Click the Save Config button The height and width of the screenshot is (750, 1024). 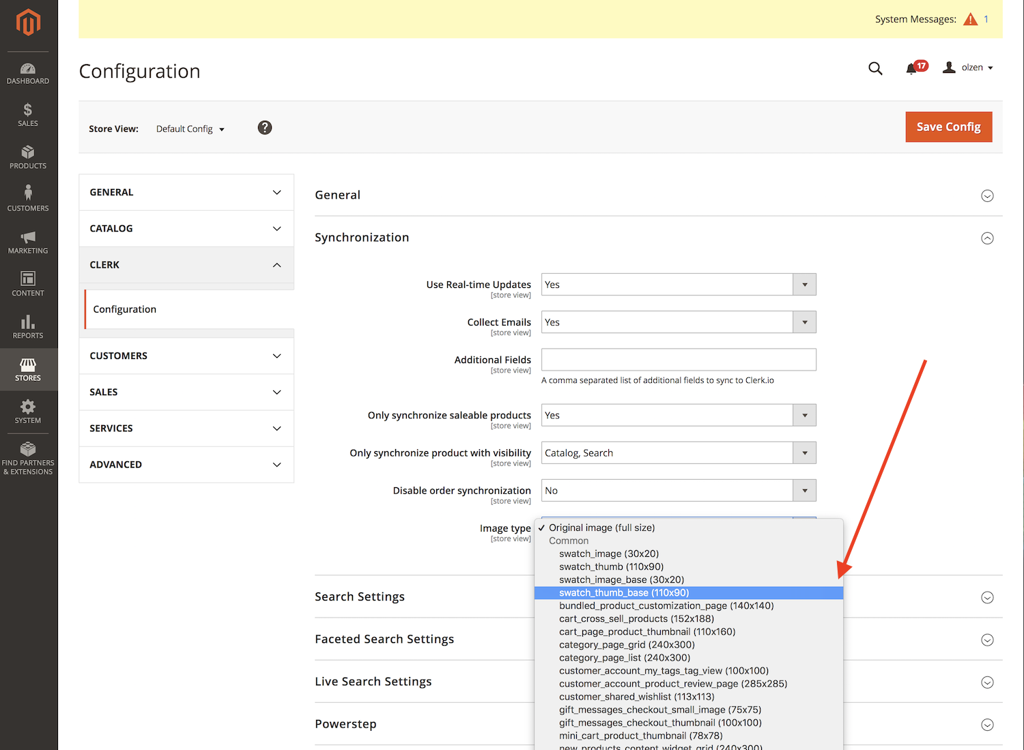click(x=948, y=127)
